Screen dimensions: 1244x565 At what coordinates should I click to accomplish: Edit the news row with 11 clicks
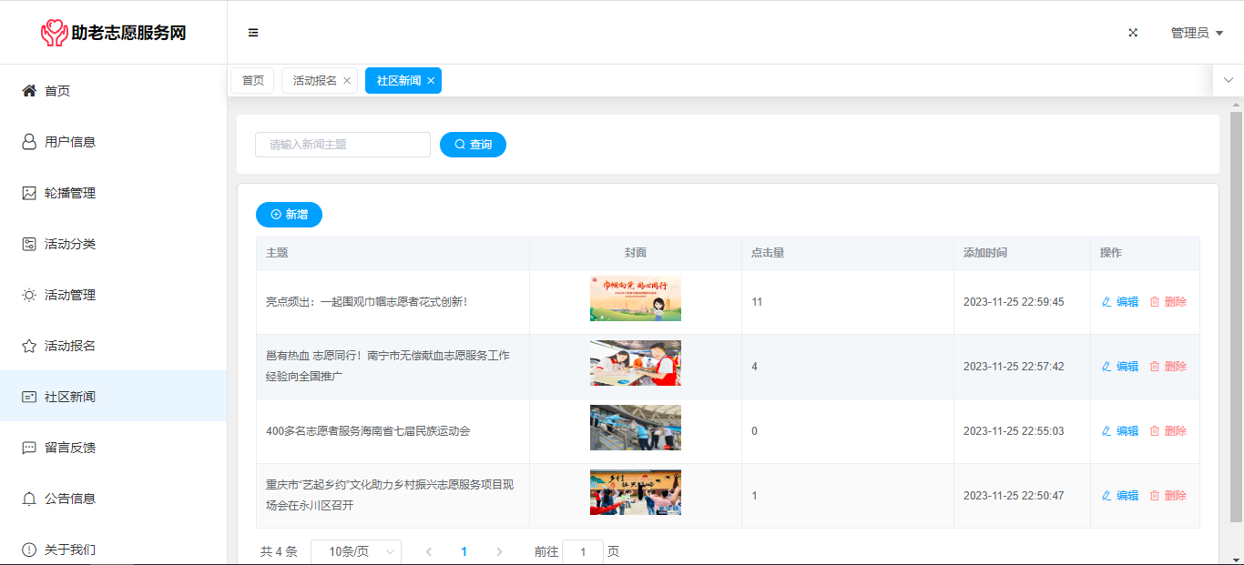tap(1120, 302)
